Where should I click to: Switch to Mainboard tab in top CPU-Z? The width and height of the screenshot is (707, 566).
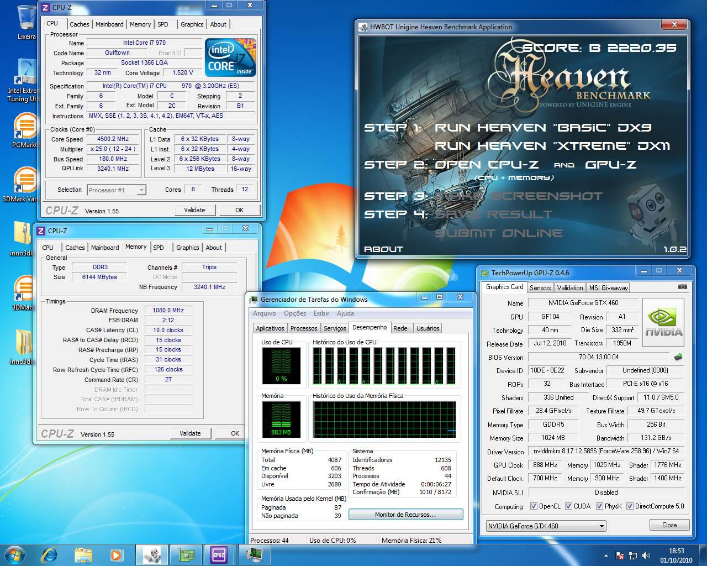coord(109,24)
